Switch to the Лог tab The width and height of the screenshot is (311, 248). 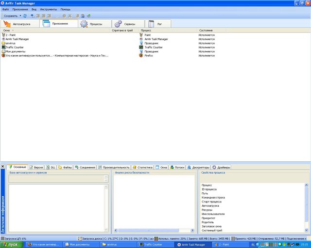tap(158, 24)
